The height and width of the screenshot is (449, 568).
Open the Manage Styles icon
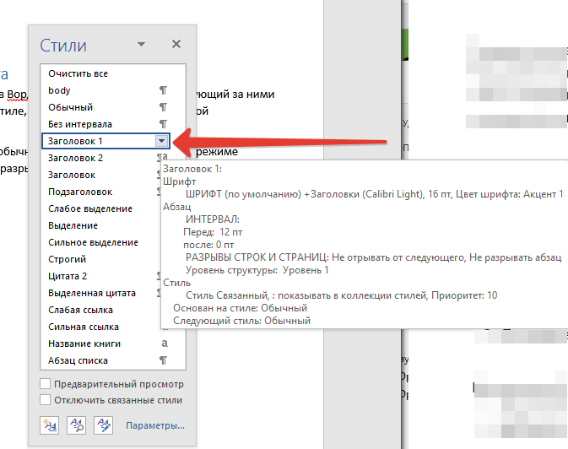click(x=103, y=425)
